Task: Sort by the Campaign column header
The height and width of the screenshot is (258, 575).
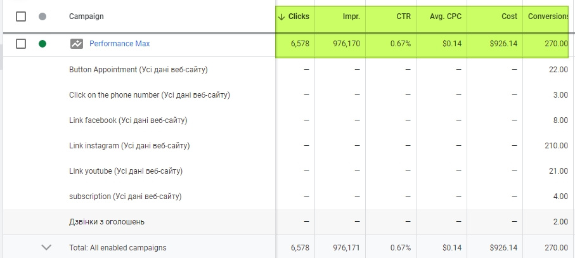Action: (x=86, y=16)
